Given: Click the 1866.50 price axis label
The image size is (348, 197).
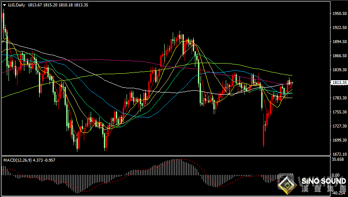Looking at the screenshot, I should (x=339, y=56).
